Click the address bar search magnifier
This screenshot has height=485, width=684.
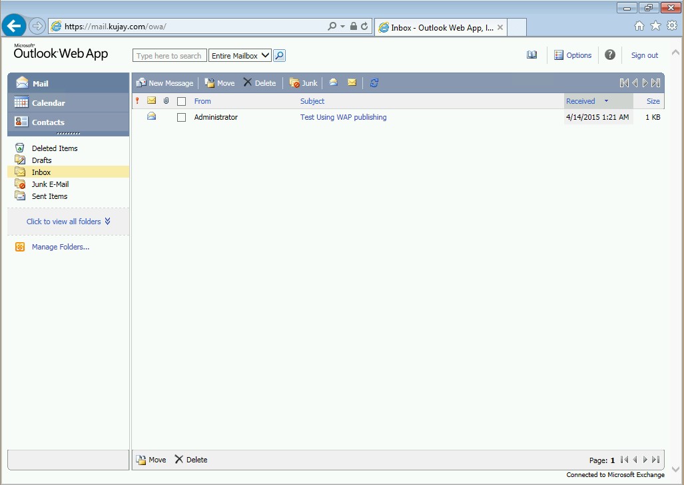[x=332, y=26]
